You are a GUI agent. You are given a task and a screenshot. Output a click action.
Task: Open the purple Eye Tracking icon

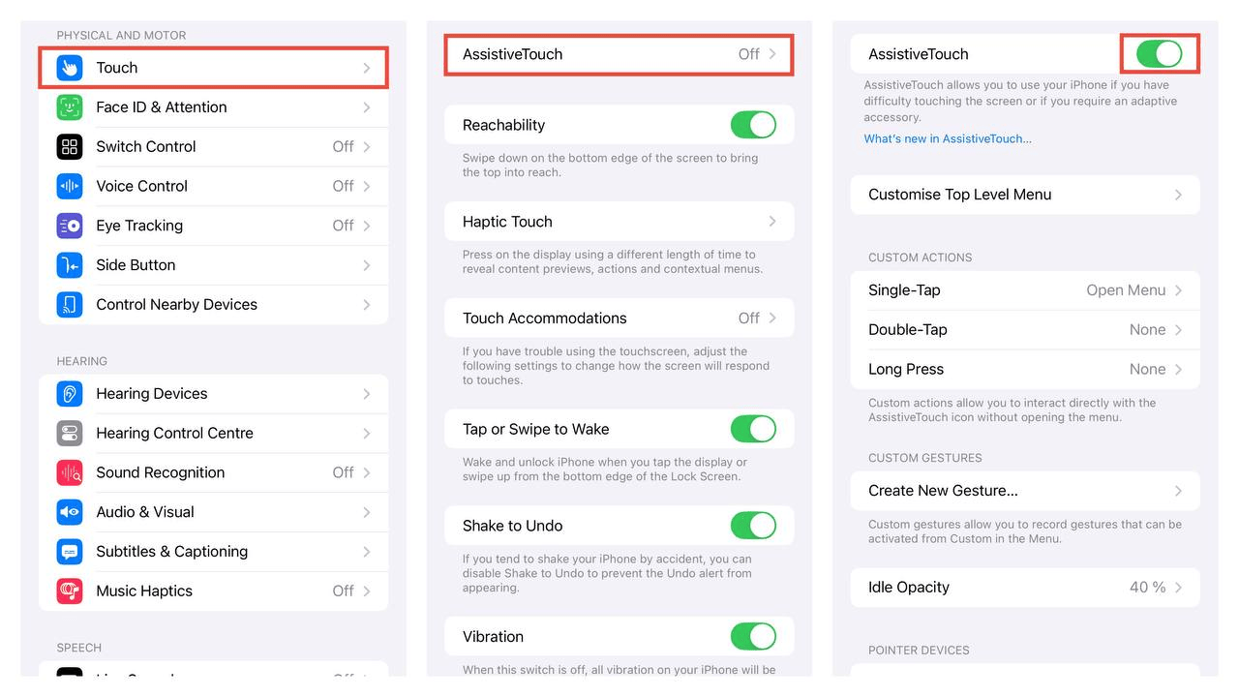(70, 226)
